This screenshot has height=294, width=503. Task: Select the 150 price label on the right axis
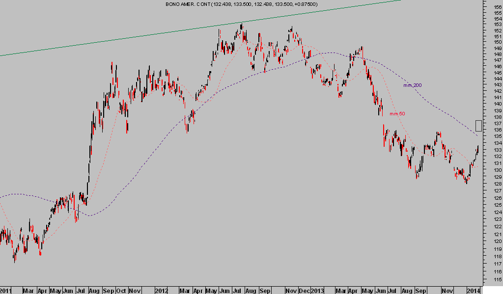[x=498, y=42]
